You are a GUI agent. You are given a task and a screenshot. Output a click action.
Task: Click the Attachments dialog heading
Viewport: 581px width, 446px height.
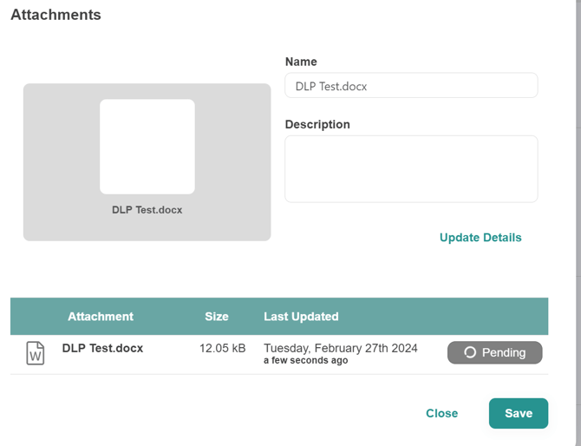coord(55,15)
